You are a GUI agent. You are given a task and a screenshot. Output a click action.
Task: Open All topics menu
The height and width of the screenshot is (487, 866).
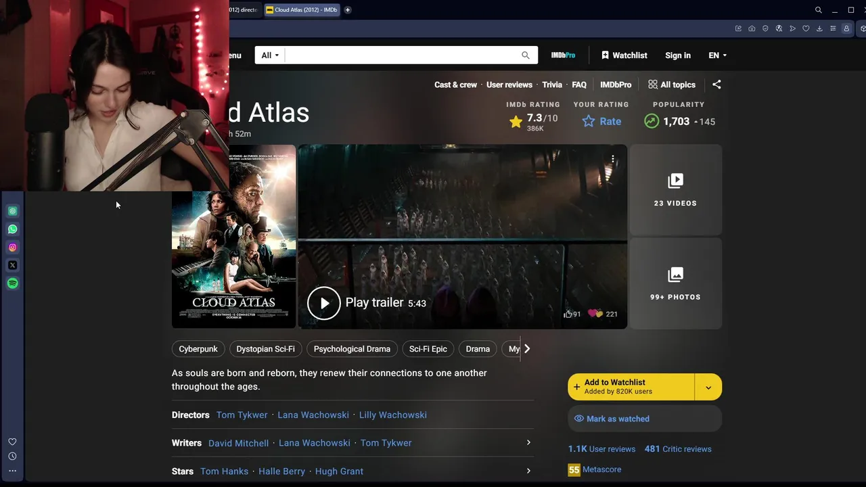coord(672,85)
